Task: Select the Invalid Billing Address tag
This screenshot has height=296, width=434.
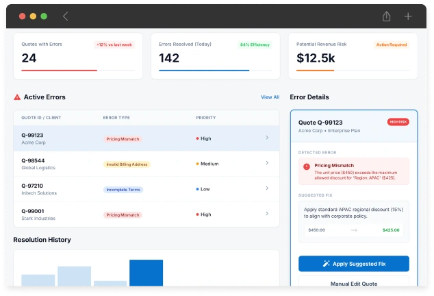Action: (x=127, y=164)
